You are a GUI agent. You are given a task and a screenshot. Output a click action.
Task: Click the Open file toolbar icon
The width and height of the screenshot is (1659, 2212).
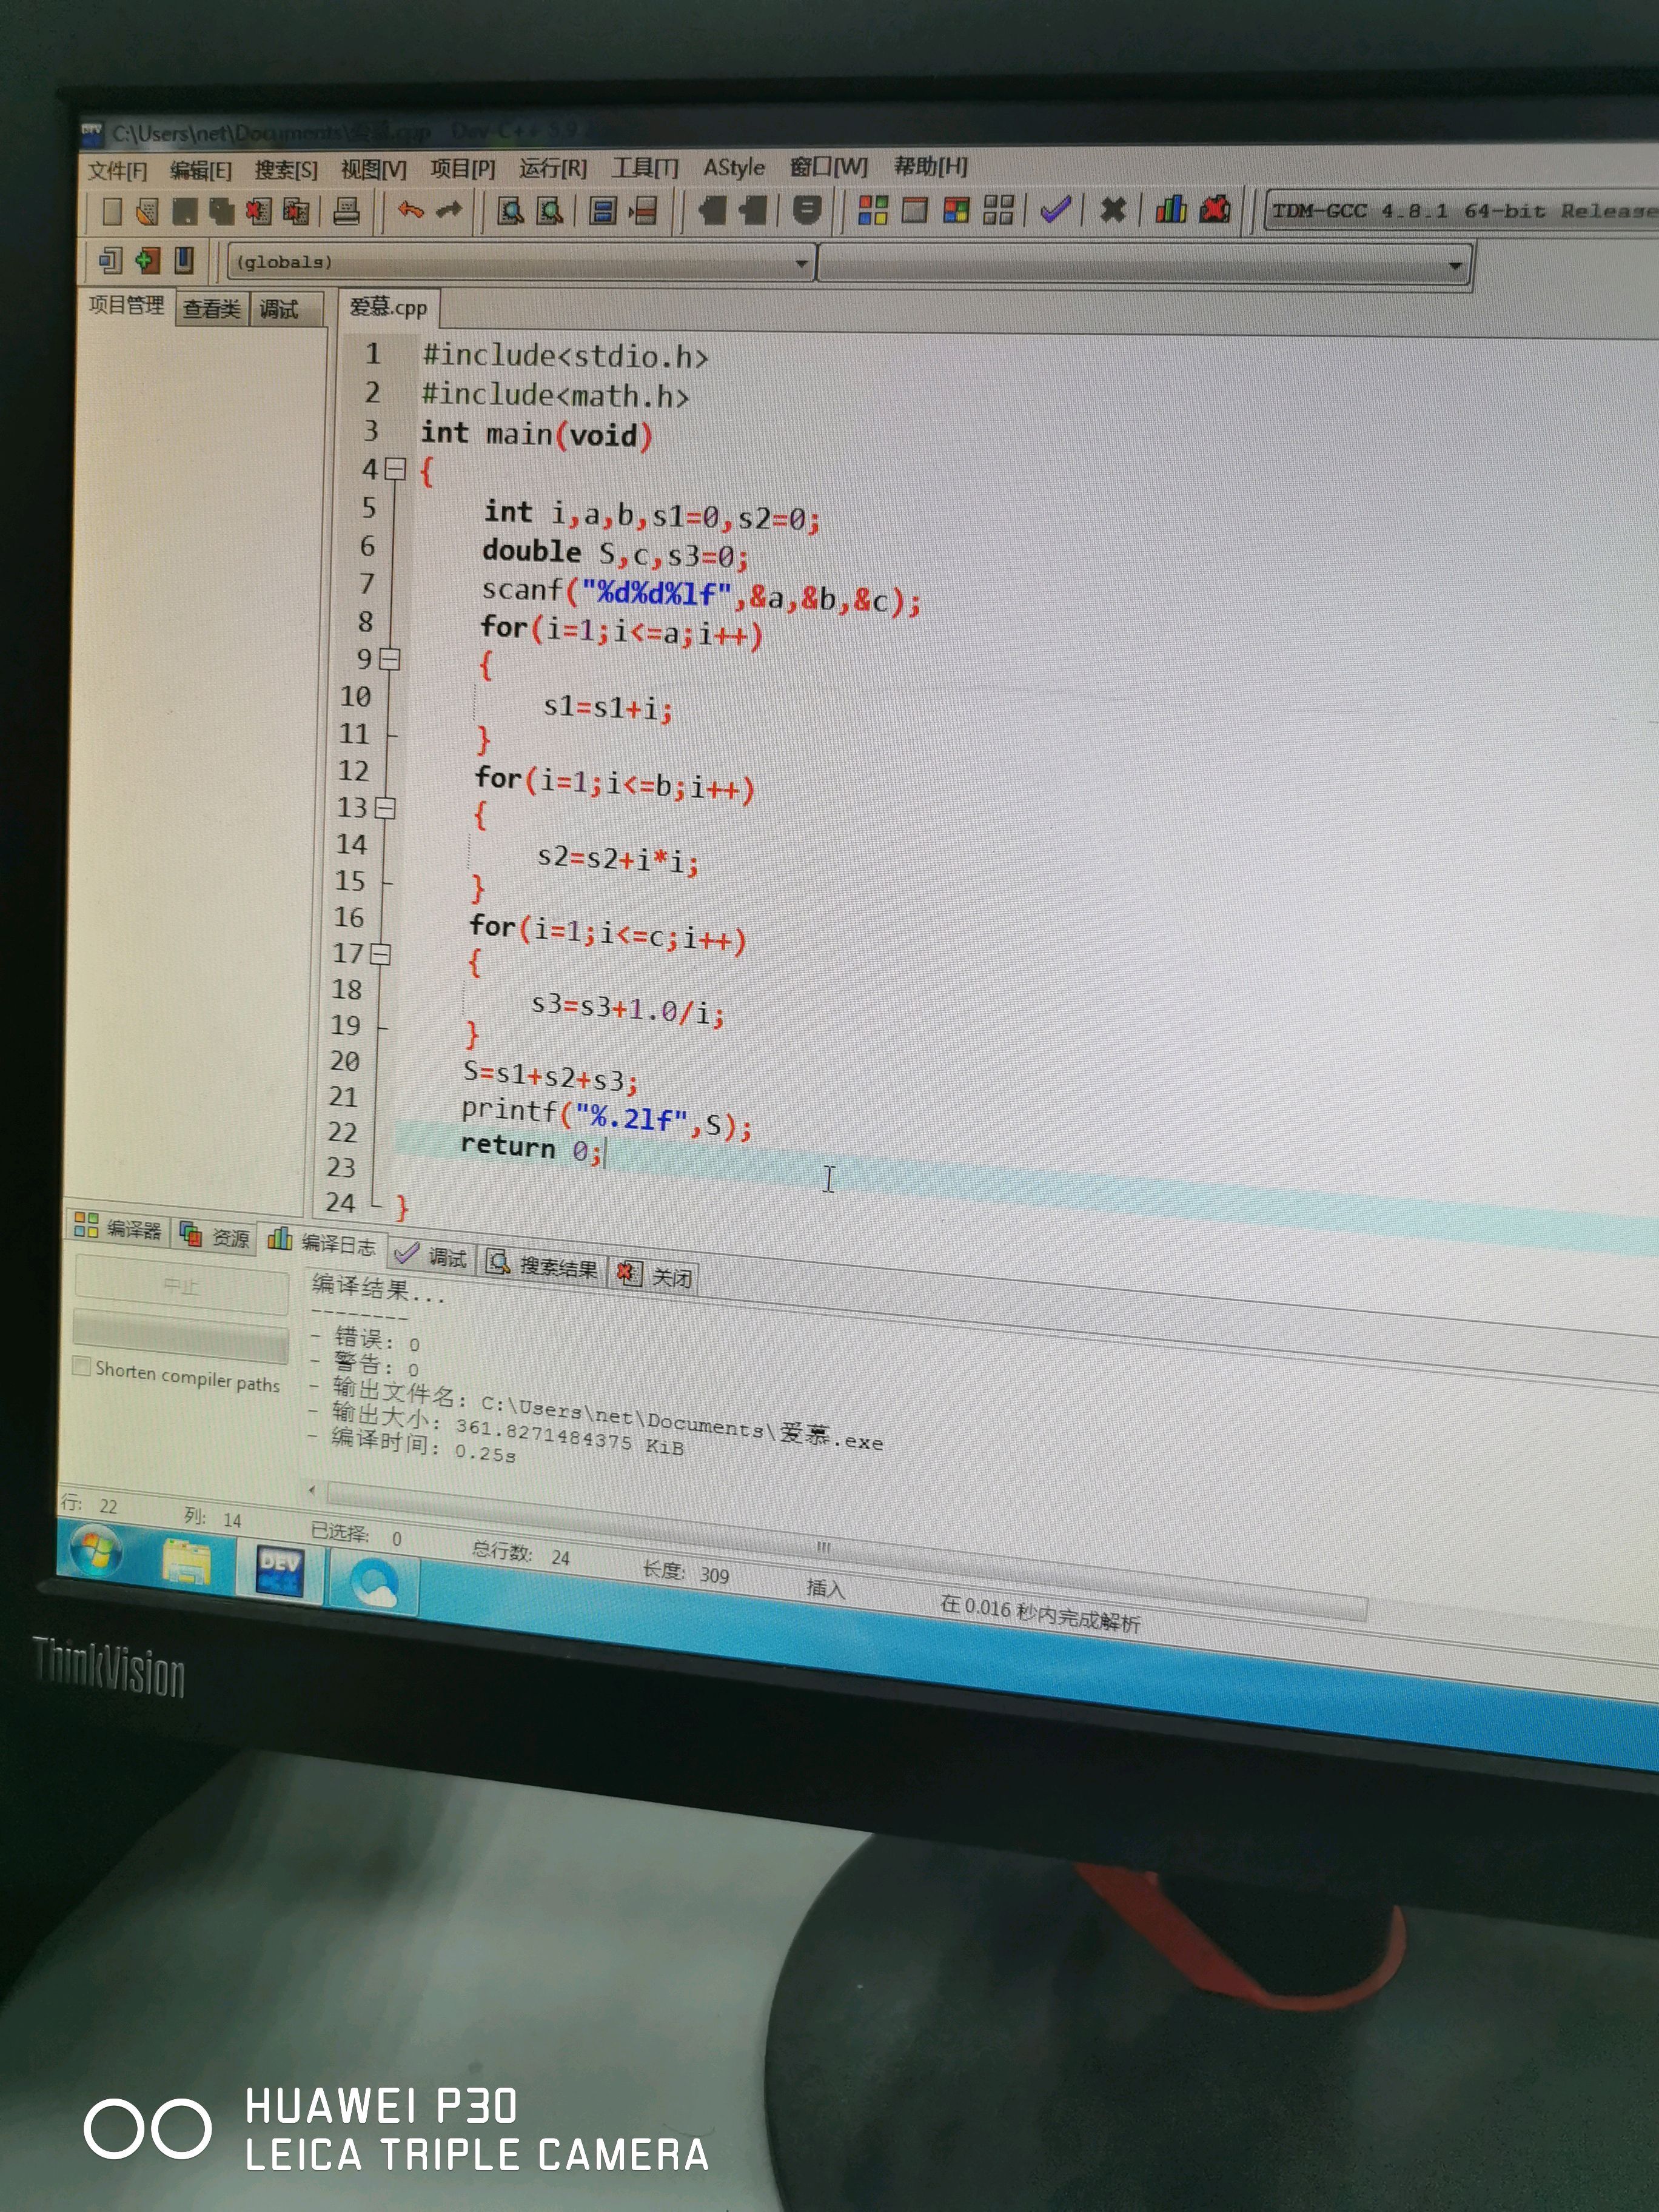click(147, 211)
